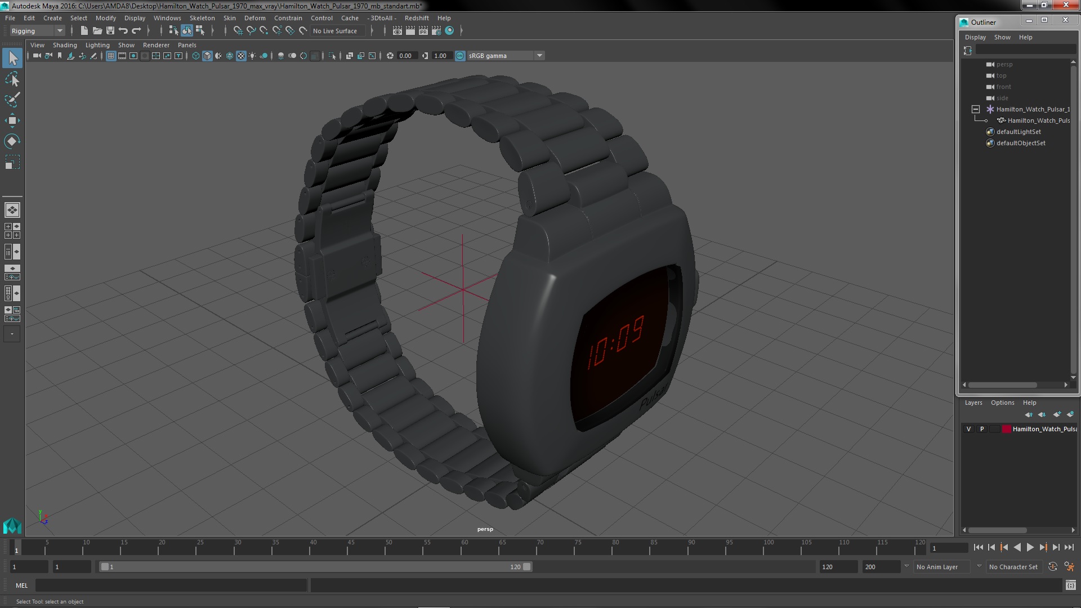The width and height of the screenshot is (1081, 608).
Task: Open the Rigging menu set dropdown
Action: 37,31
